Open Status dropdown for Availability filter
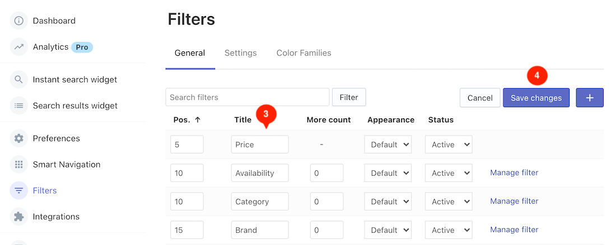Viewport: 616px width, 245px height. [x=448, y=173]
